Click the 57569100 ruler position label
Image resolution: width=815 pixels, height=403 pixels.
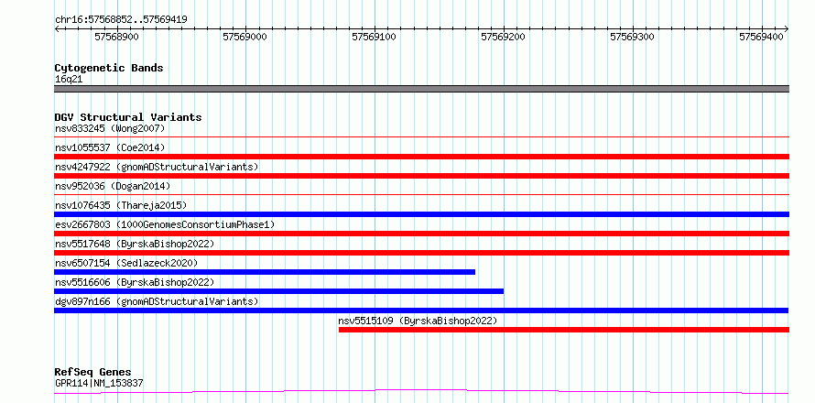375,37
